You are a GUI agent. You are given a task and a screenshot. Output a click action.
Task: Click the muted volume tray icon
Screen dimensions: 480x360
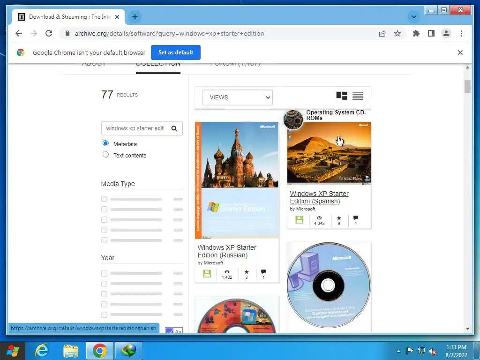tap(433, 351)
